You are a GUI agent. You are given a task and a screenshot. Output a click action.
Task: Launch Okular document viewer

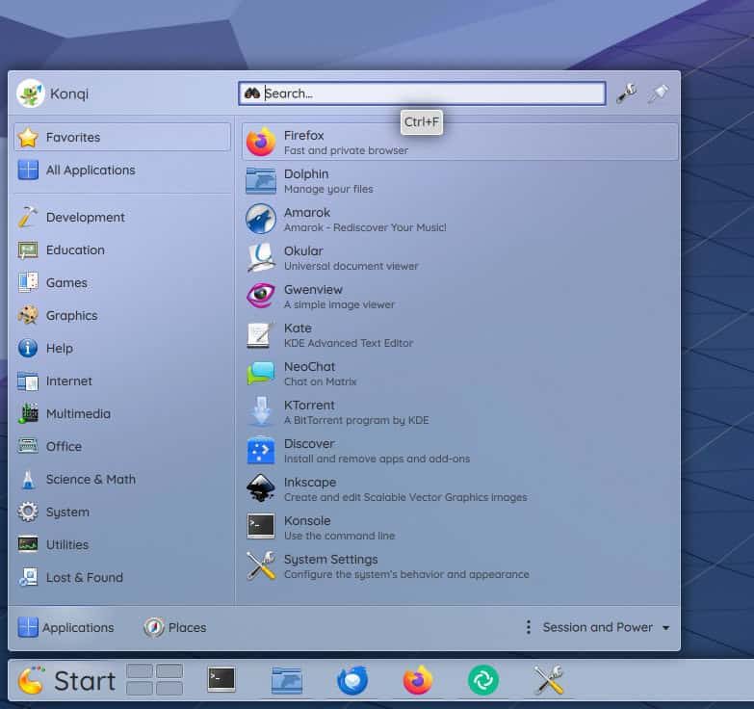pyautogui.click(x=459, y=258)
